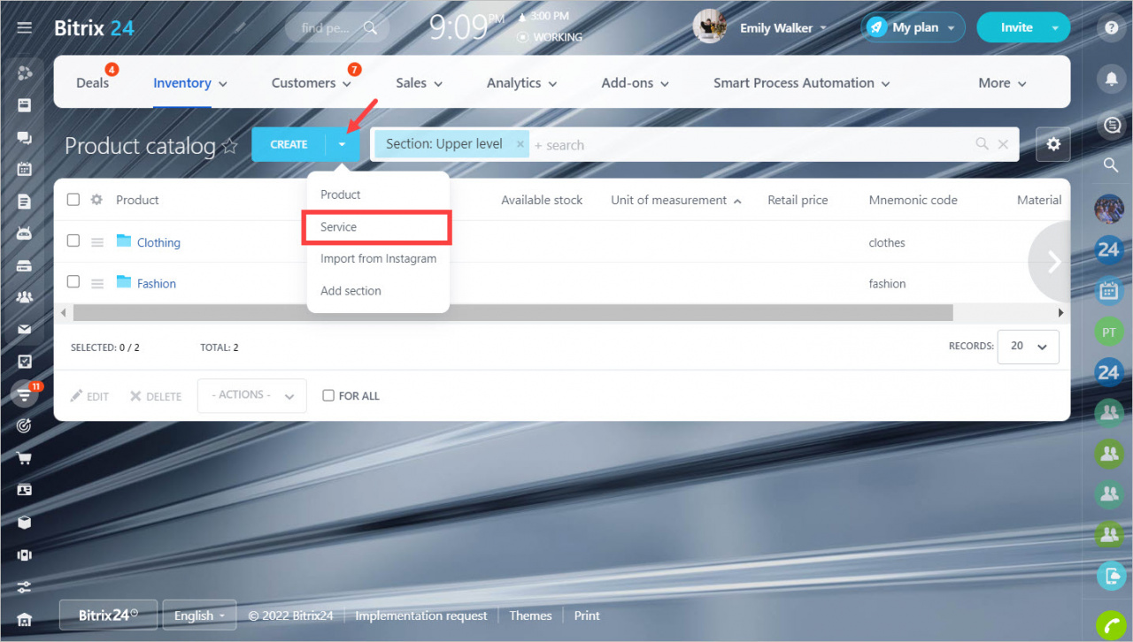This screenshot has height=642, width=1133.
Task: Choose Add section menu option
Action: (378, 291)
